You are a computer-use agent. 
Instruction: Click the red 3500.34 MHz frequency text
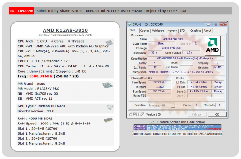(x=41, y=76)
